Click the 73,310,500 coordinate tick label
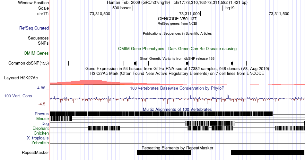Viewport: 305px width, 160px height. pyautogui.click(x=100, y=13)
